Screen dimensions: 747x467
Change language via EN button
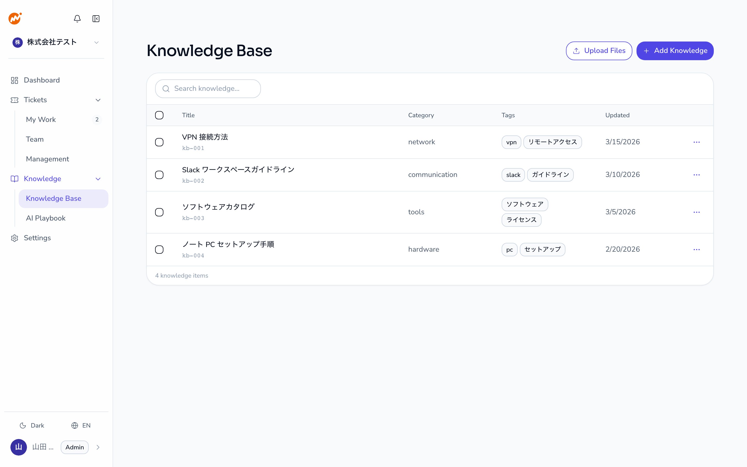click(81, 425)
